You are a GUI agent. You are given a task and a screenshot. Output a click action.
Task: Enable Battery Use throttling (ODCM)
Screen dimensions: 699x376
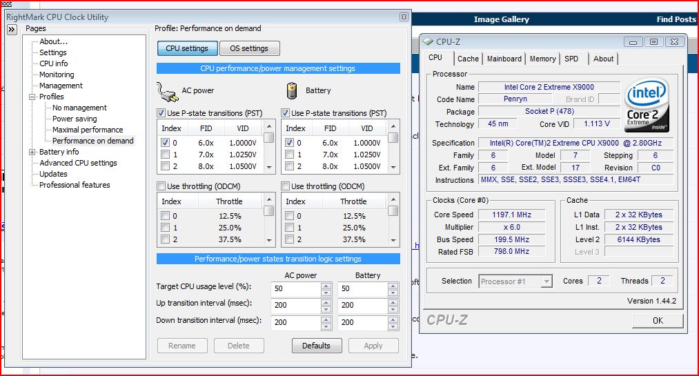click(x=285, y=186)
